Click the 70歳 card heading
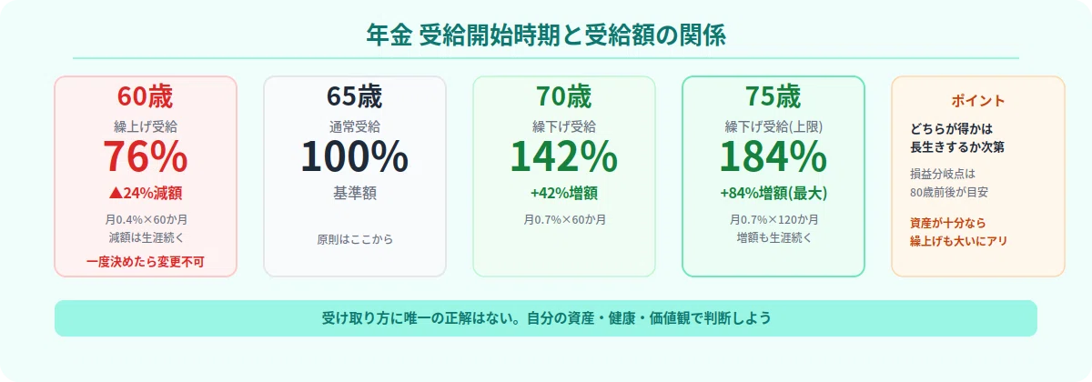Image resolution: width=1092 pixels, height=382 pixels. (x=564, y=95)
